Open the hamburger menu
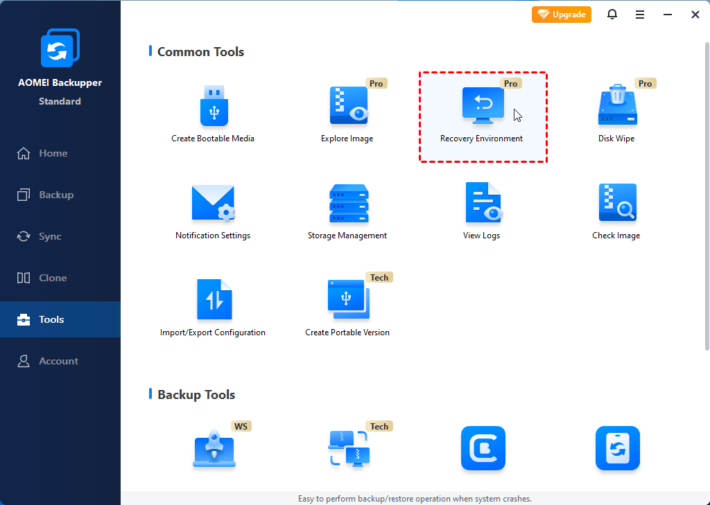710x505 pixels. click(x=640, y=15)
